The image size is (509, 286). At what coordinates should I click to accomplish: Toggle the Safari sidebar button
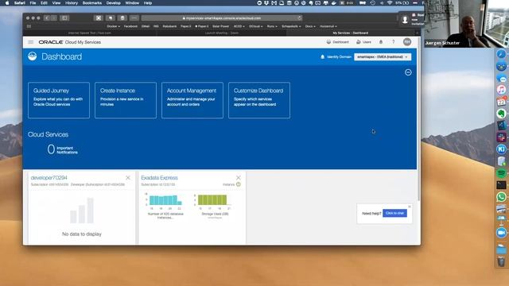pos(64,18)
